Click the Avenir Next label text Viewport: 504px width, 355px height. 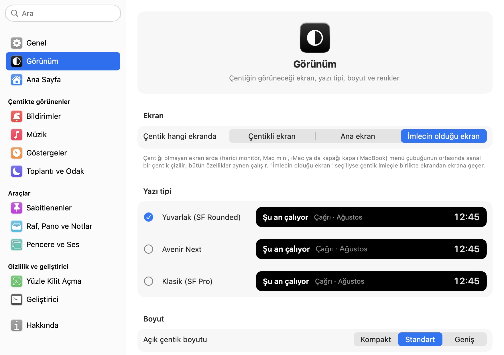point(182,249)
